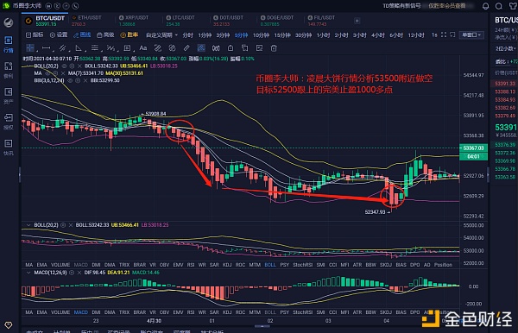Click the bottom timeline scroll handle
This screenshot has height=333, width=518.
click(x=262, y=326)
